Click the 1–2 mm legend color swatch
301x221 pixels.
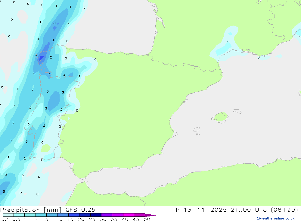(x=30, y=215)
